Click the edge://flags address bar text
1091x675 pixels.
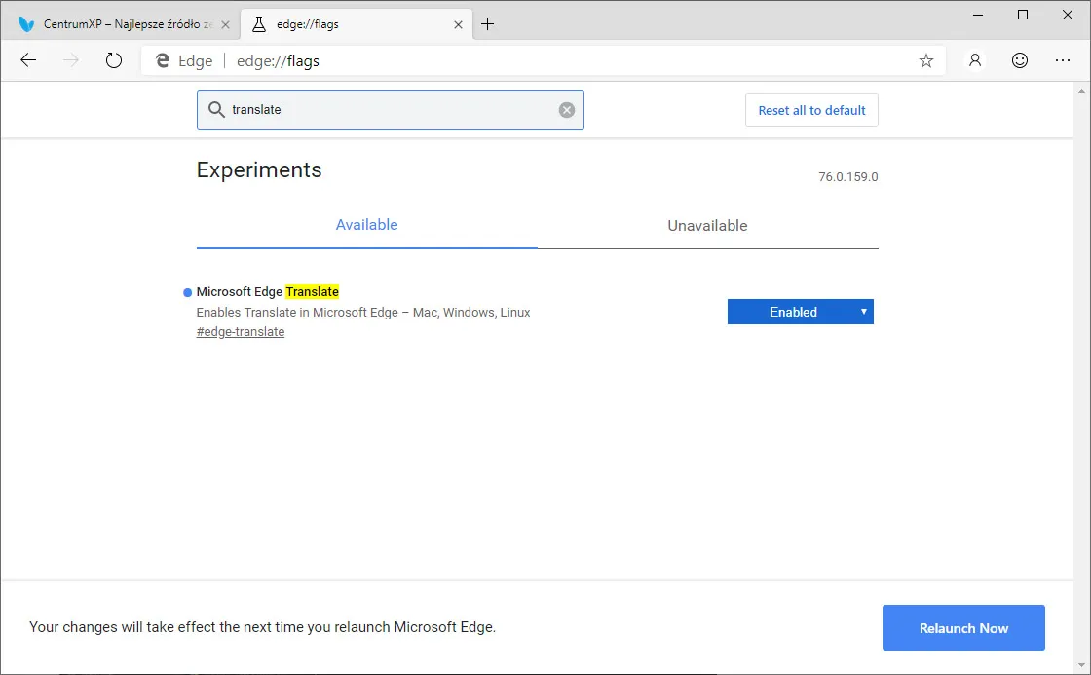tap(278, 61)
